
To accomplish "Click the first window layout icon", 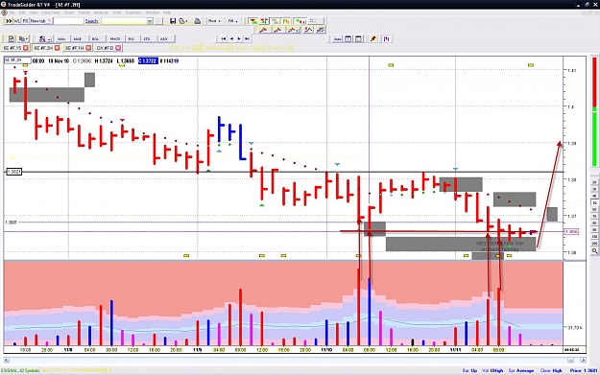I will point(348,38).
